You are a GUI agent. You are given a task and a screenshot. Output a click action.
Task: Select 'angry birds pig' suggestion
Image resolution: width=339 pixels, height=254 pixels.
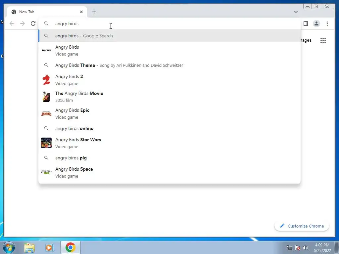[169, 158]
